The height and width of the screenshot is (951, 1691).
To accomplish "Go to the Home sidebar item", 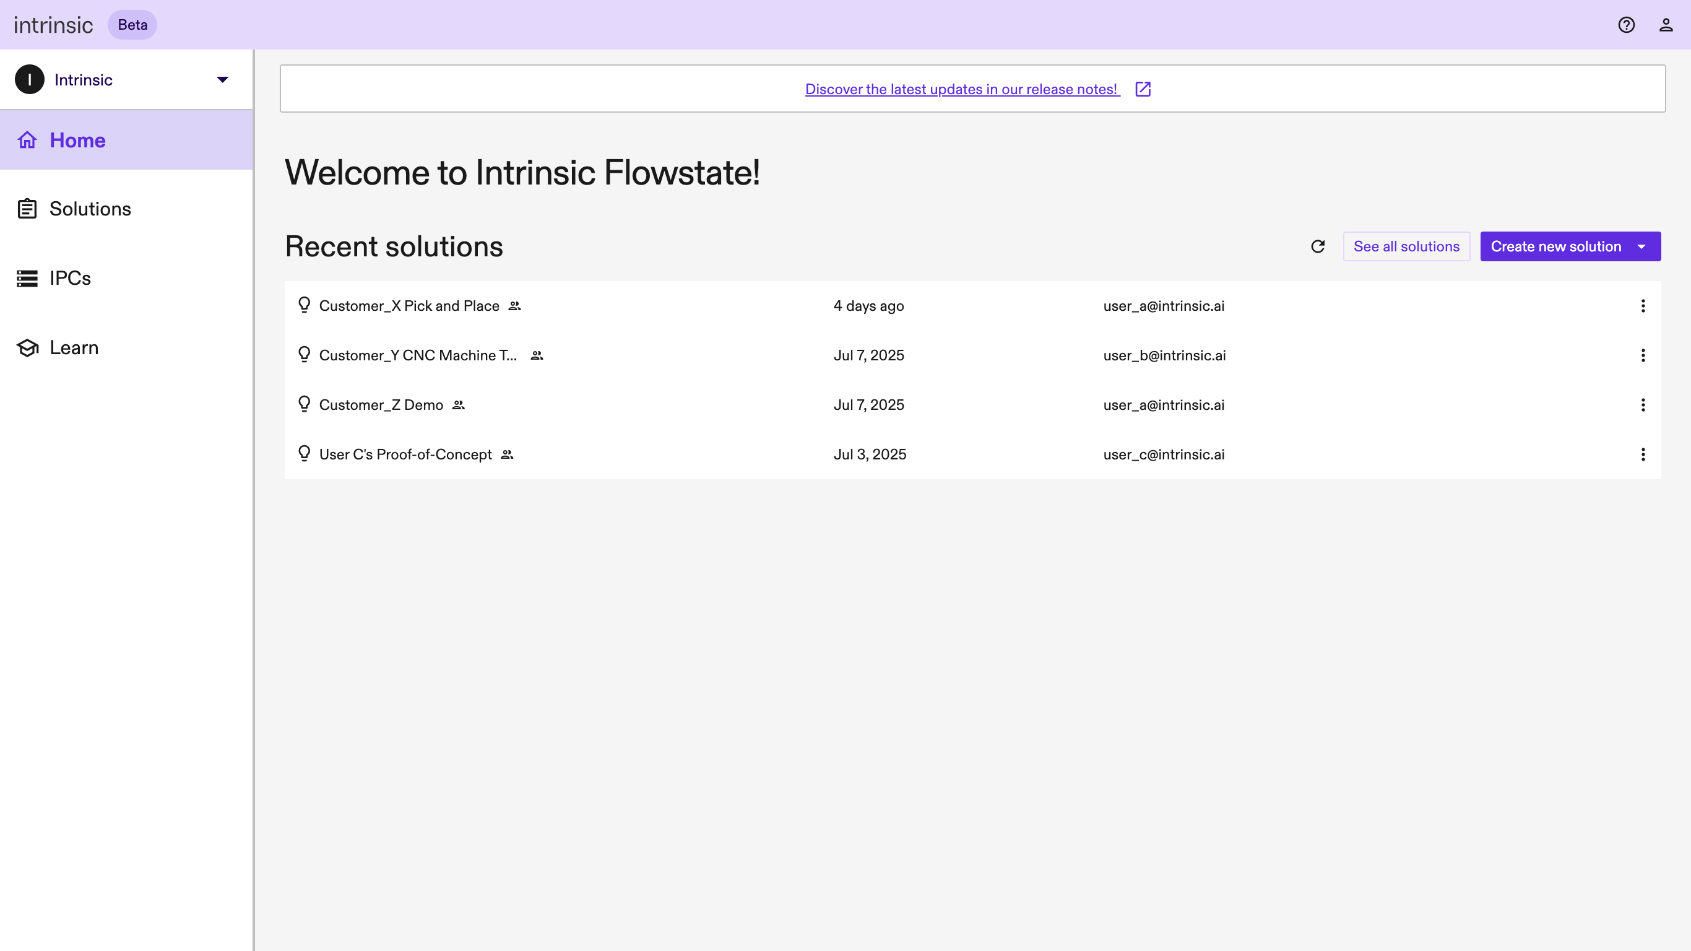I will (x=77, y=140).
